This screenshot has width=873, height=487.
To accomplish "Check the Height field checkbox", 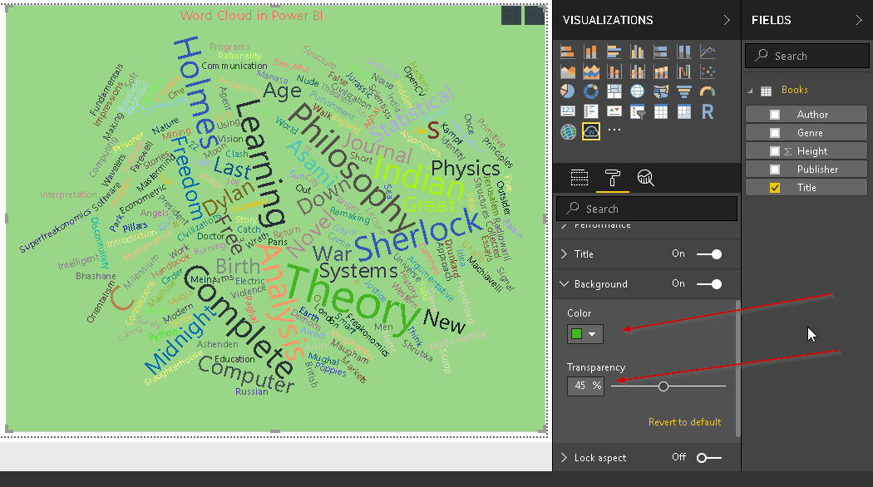I will pos(774,151).
